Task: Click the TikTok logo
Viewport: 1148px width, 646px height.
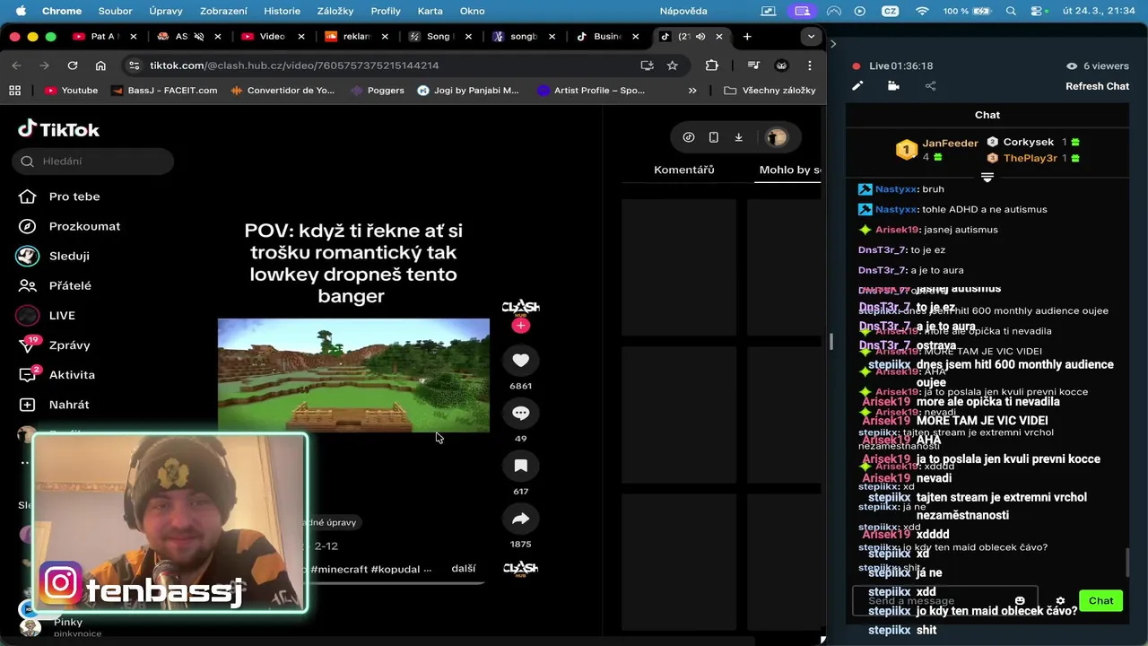Action: pos(59,129)
